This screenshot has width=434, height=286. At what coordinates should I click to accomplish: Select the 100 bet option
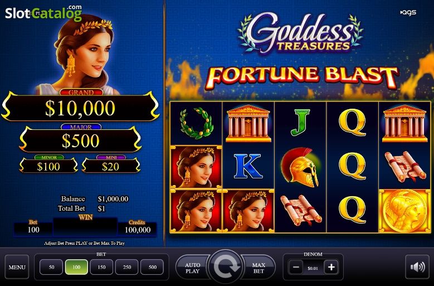(x=76, y=267)
